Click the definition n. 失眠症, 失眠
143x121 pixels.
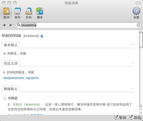click(15, 53)
